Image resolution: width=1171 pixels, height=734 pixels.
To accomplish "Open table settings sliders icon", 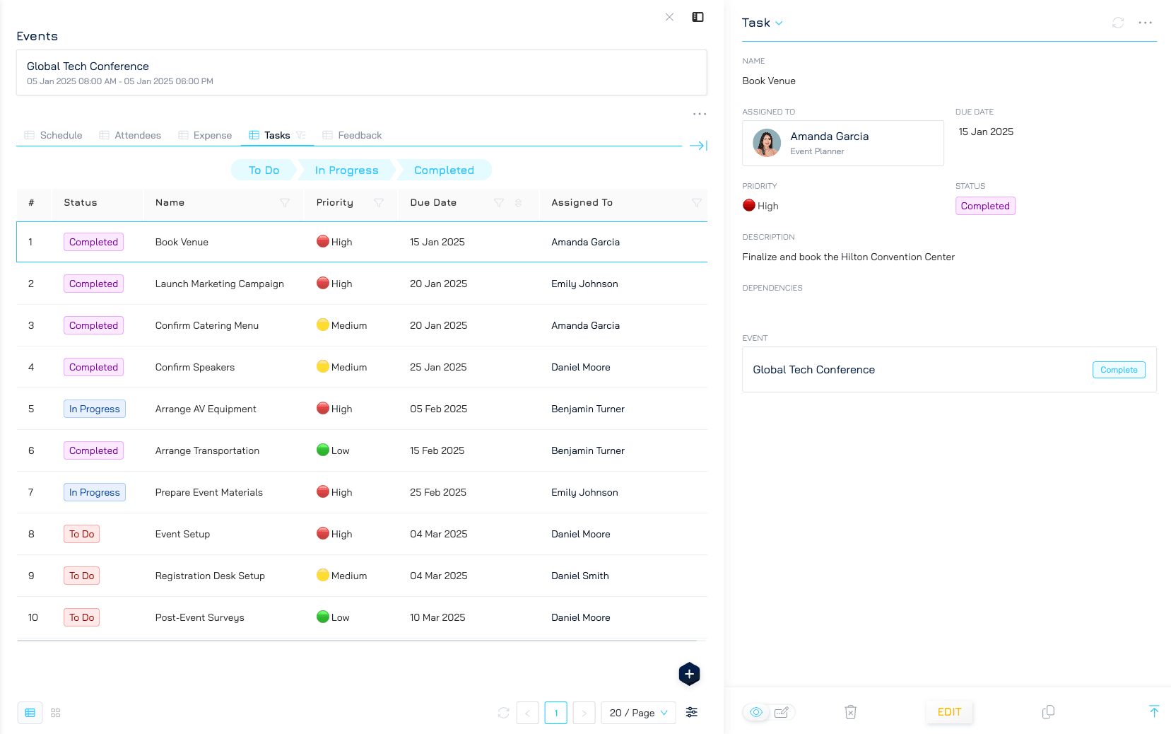I will pos(691,712).
